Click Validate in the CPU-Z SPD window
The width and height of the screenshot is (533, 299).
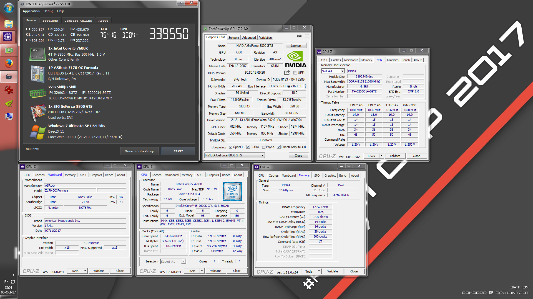click(395, 156)
